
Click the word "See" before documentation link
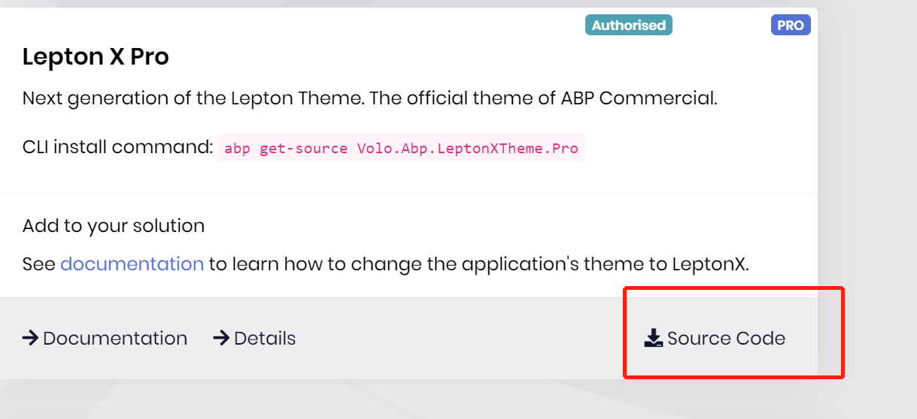point(38,264)
